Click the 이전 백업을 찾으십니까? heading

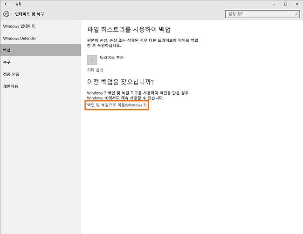(120, 82)
